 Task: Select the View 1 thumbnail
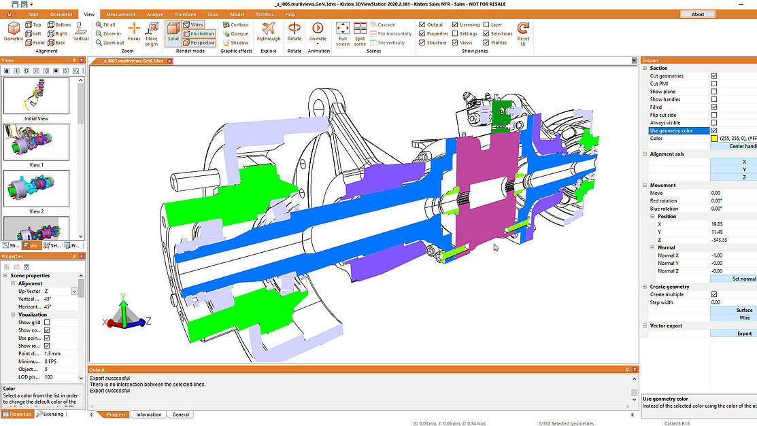[x=36, y=142]
